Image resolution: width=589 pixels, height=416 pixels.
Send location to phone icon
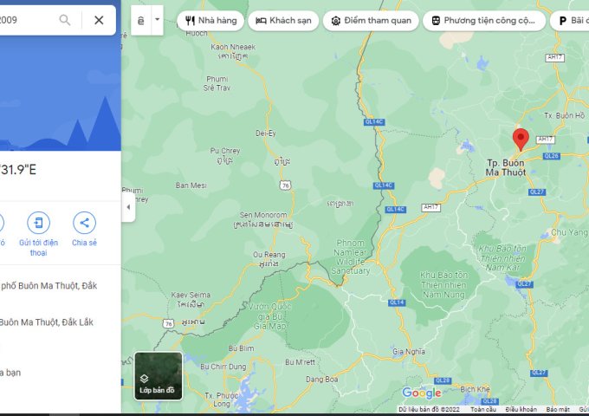(38, 223)
